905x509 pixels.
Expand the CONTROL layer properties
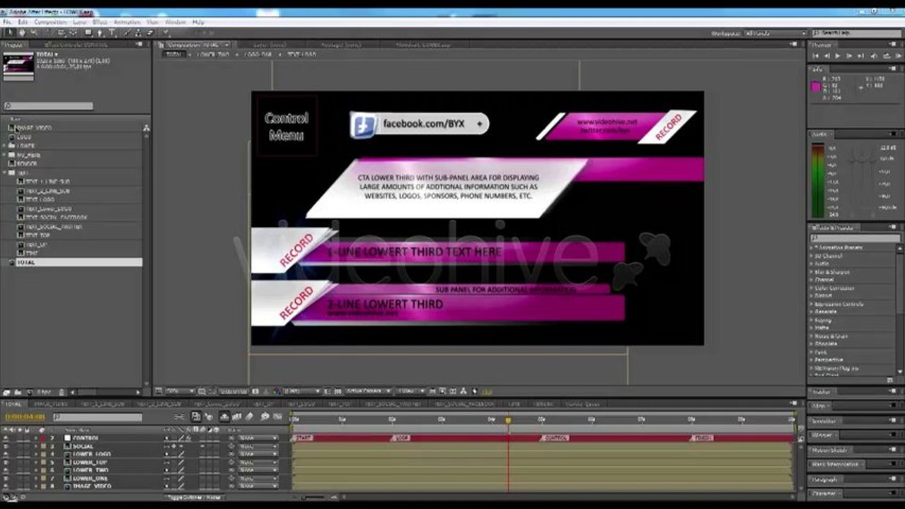pyautogui.click(x=35, y=438)
